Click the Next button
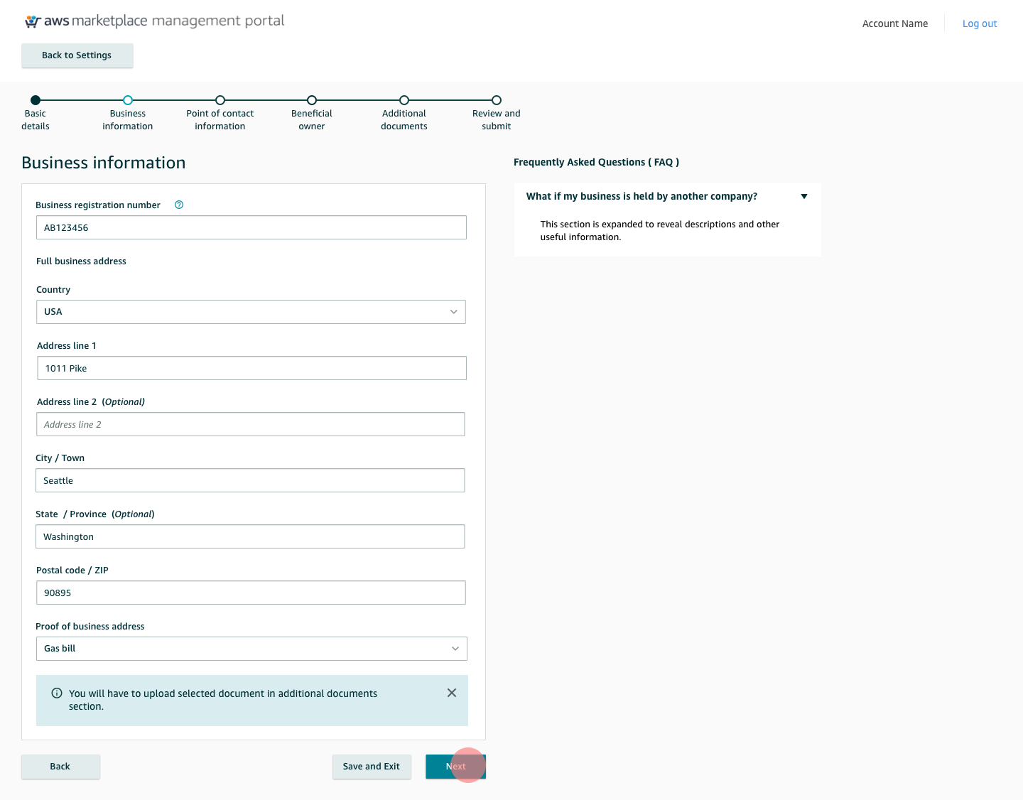The width and height of the screenshot is (1023, 800). 455,767
